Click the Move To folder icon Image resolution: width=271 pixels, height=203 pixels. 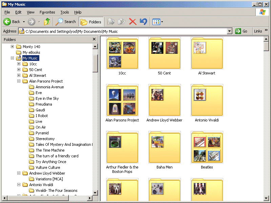pos(111,22)
